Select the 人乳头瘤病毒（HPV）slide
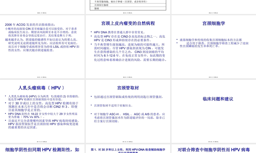The image size is (256, 153). [x=42, y=88]
